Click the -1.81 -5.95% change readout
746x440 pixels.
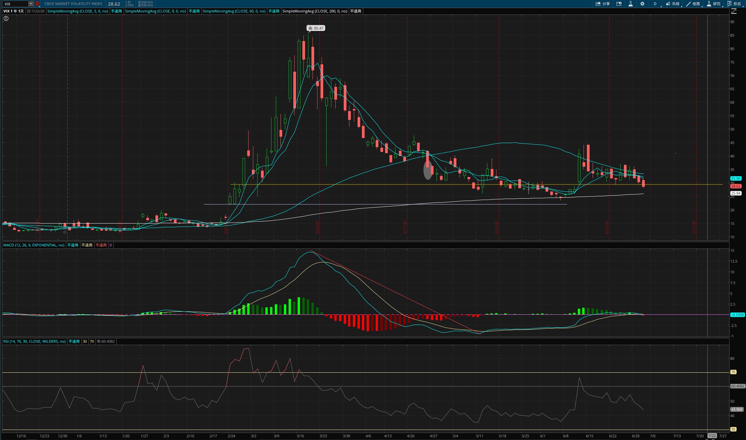click(x=129, y=4)
